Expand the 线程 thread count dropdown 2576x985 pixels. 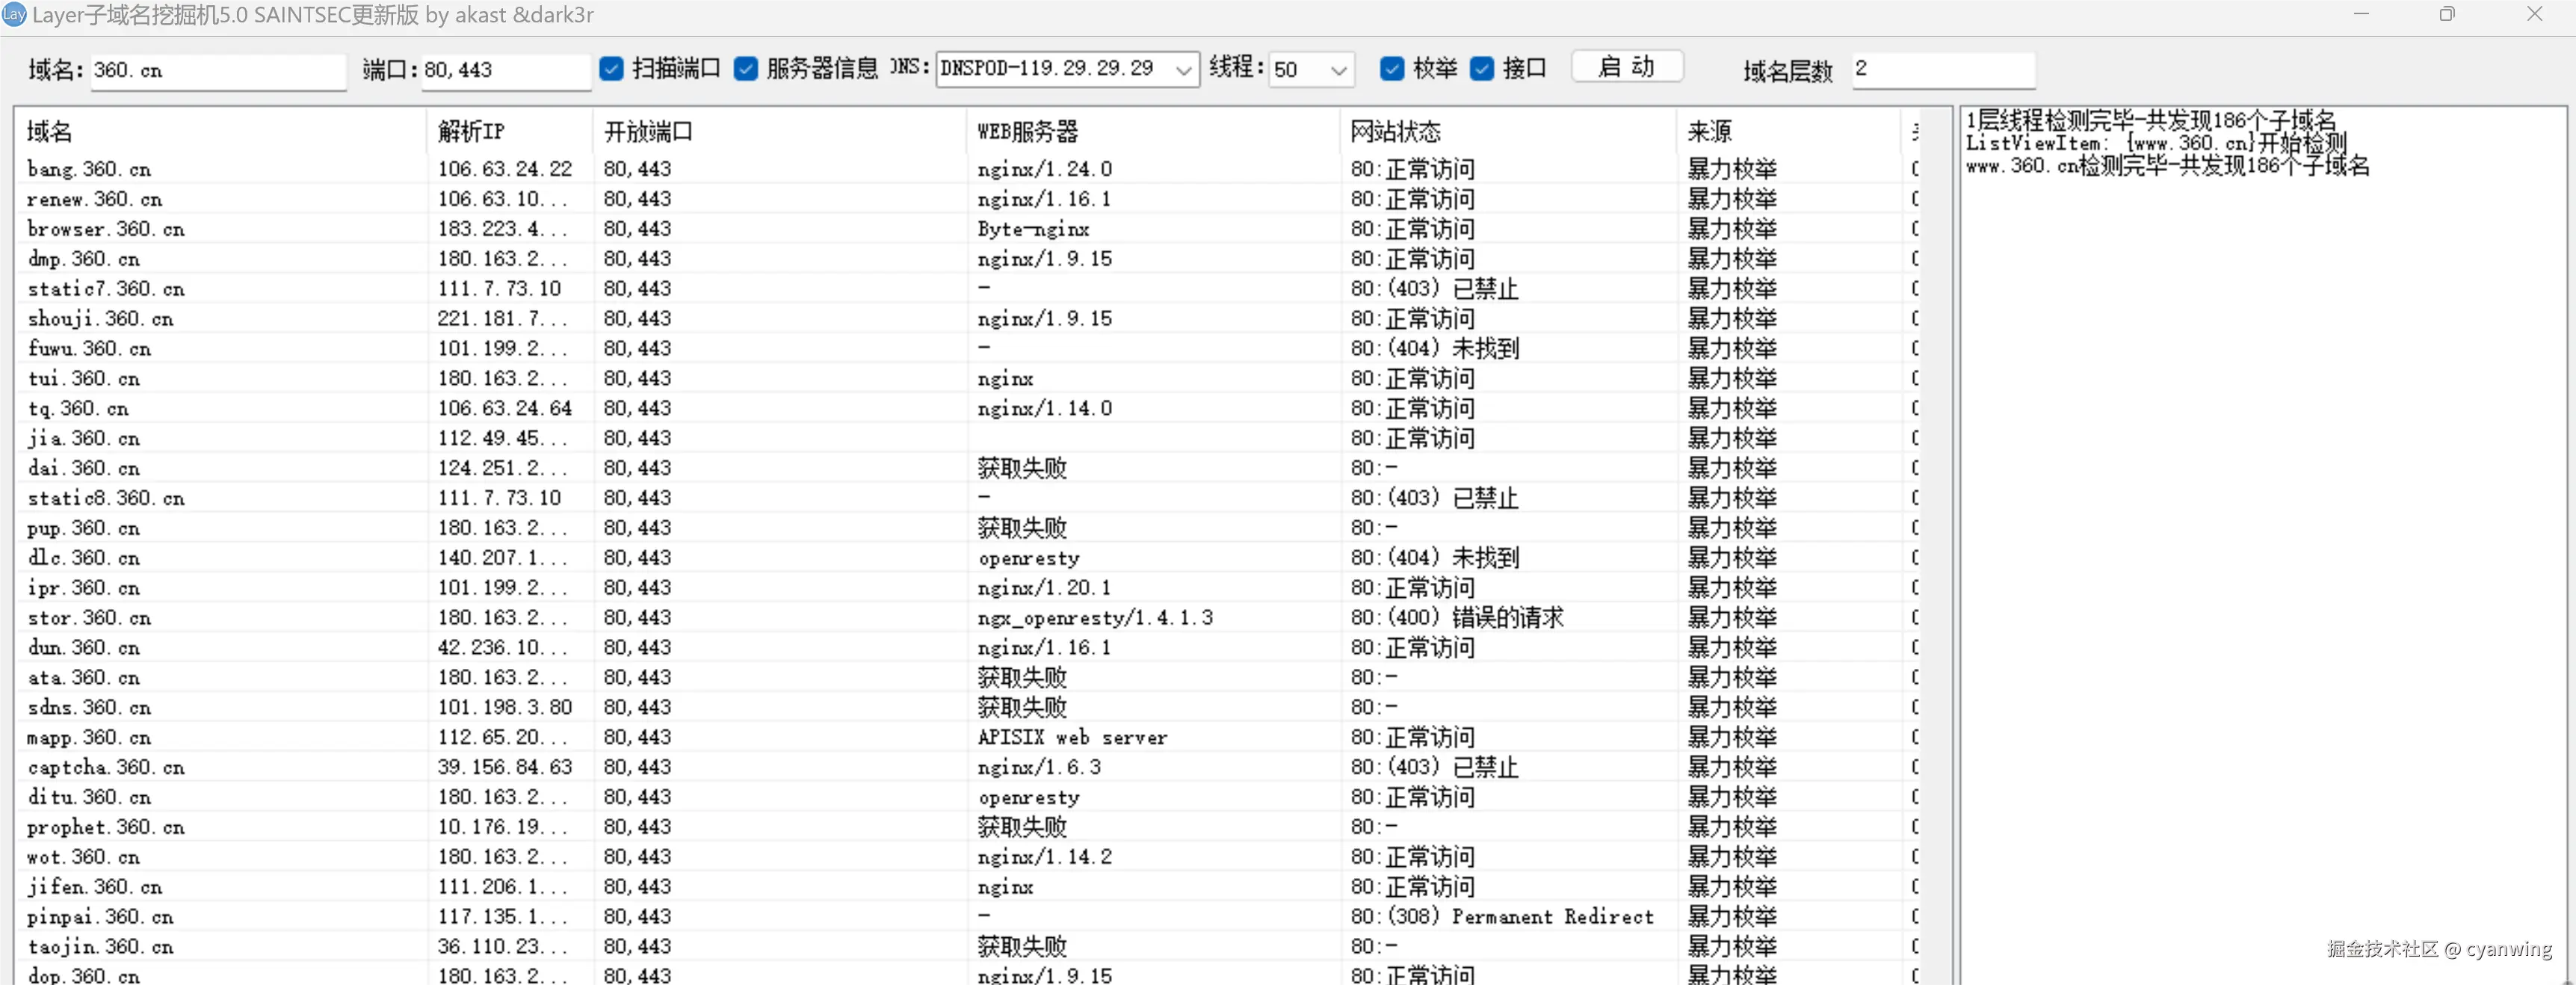click(1338, 70)
